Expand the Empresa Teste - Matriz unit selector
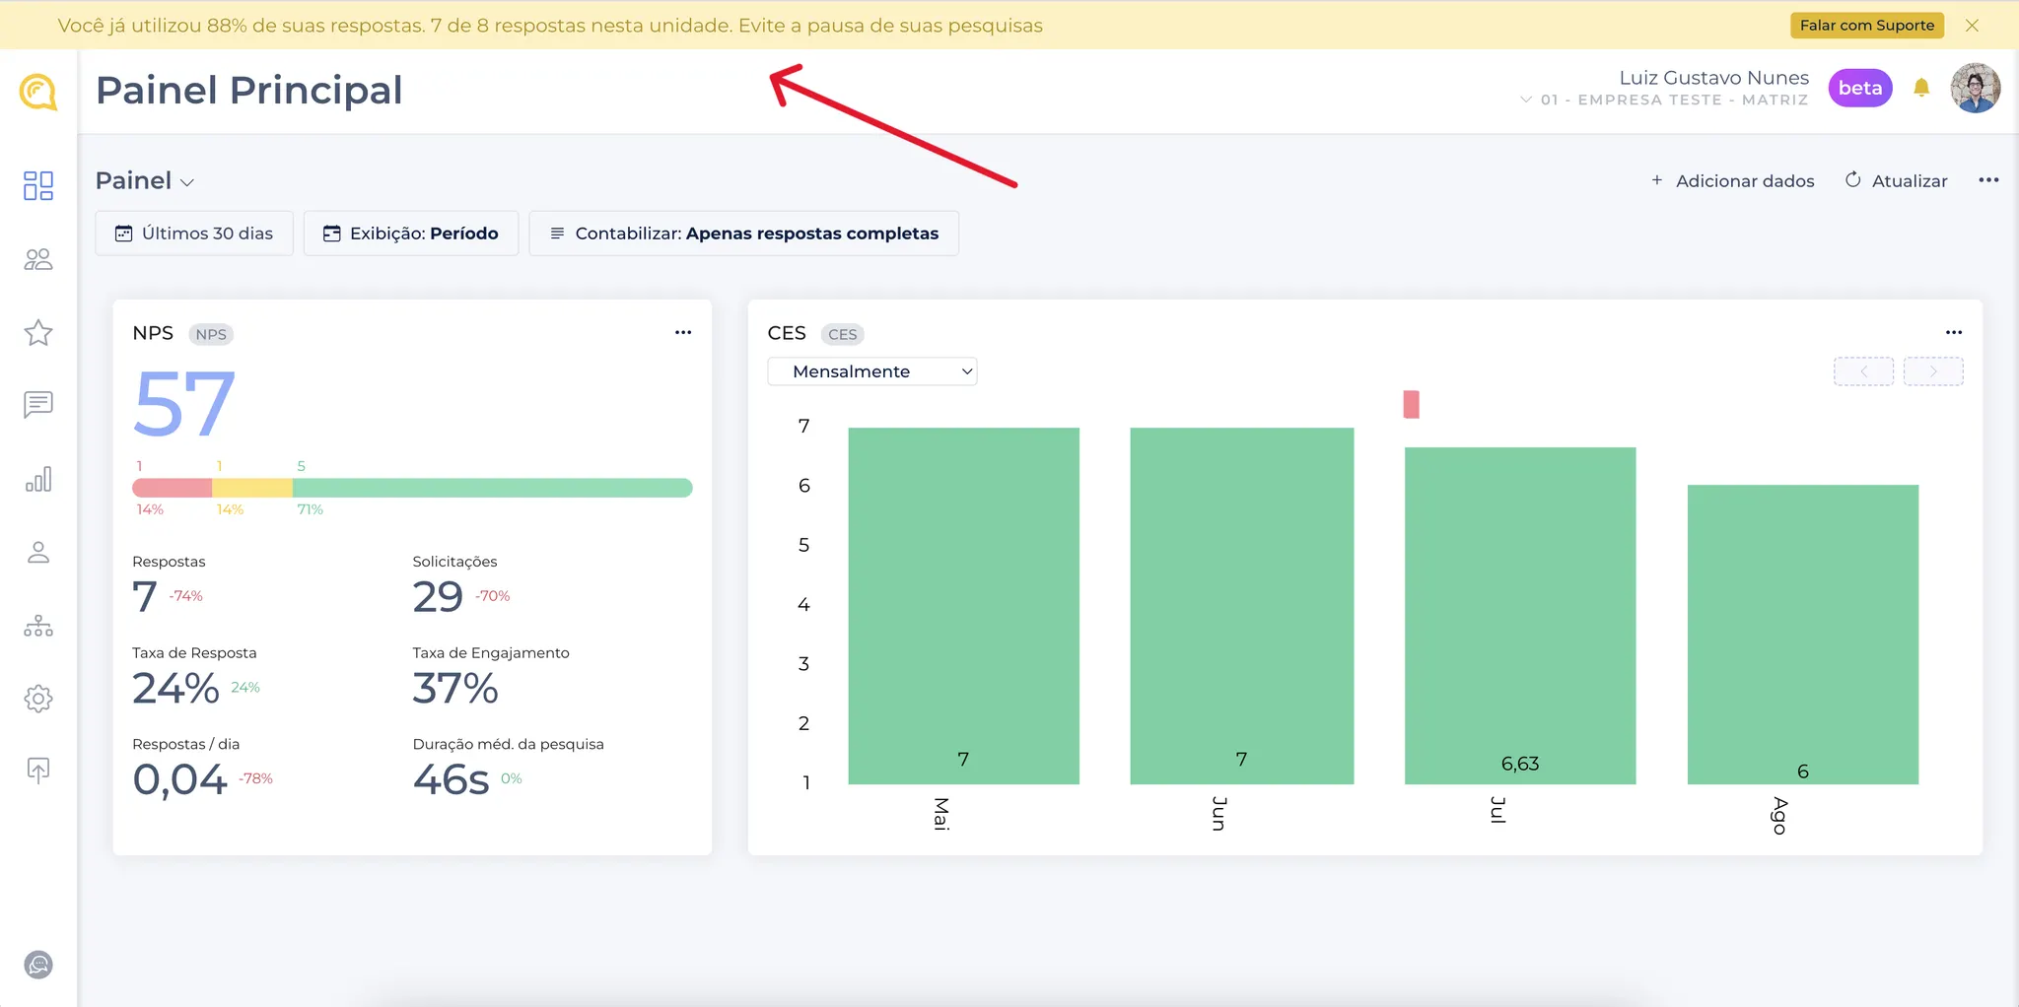The width and height of the screenshot is (2019, 1007). point(1664,100)
